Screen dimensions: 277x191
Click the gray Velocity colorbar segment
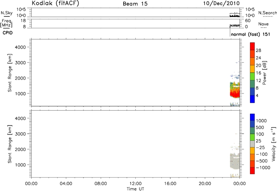click(252, 144)
